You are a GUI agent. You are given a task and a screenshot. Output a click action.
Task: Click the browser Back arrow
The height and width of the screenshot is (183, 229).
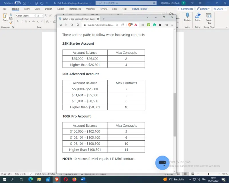[x=60, y=25]
